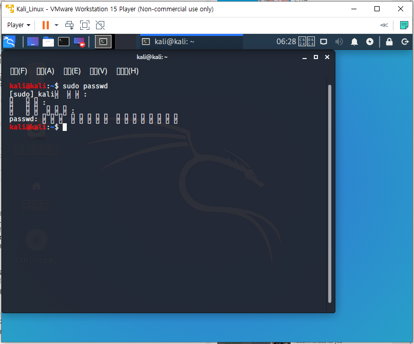Click the 06:28 panel clock
The image size is (414, 344).
286,42
